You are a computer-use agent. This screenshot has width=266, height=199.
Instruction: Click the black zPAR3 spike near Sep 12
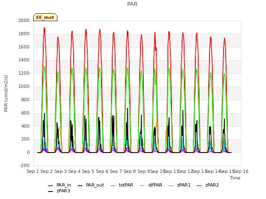pos(183,111)
